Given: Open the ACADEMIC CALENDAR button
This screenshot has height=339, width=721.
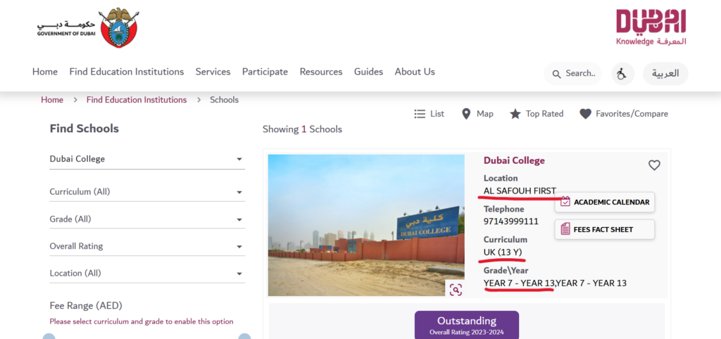Looking at the screenshot, I should pos(605,202).
